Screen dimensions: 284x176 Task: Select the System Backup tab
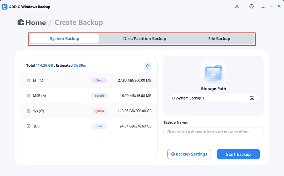click(65, 39)
